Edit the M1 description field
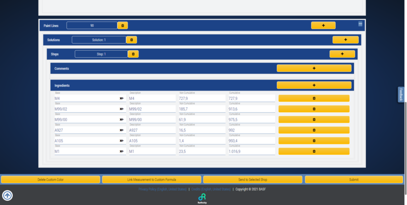This screenshot has width=407, height=205. click(152, 151)
